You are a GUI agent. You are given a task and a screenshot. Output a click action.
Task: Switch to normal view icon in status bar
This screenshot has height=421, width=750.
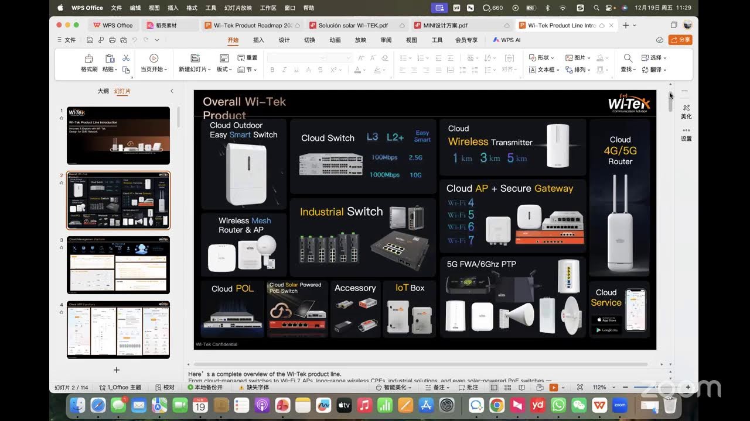click(x=494, y=387)
